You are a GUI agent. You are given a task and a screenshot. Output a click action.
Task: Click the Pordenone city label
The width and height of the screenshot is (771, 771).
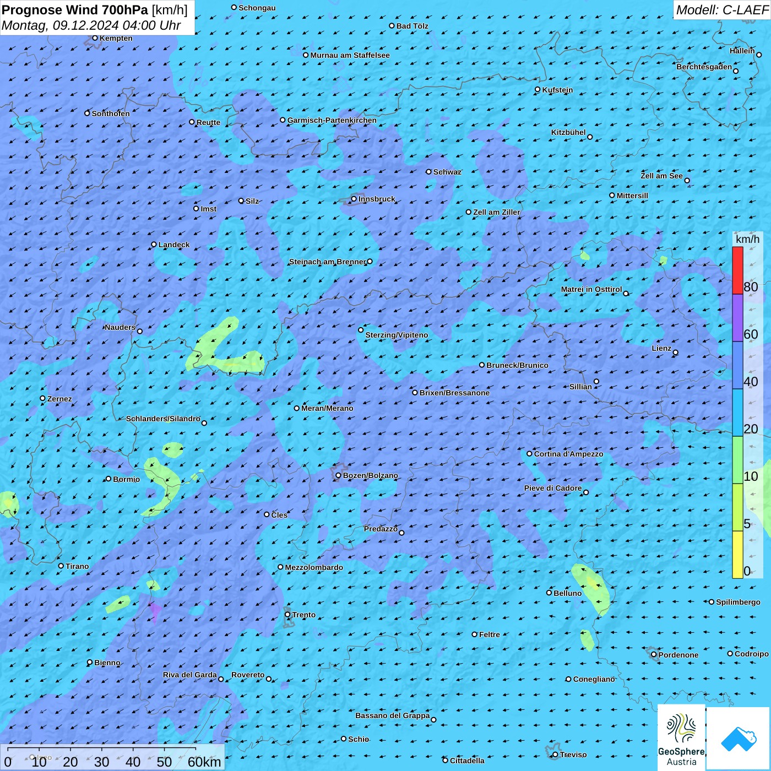(x=678, y=655)
